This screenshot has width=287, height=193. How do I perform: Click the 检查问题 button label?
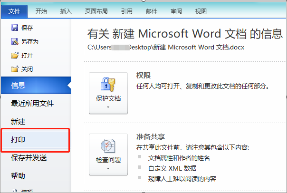coord(108,160)
